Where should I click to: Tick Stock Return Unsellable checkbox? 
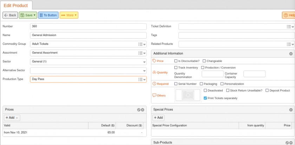(228, 91)
